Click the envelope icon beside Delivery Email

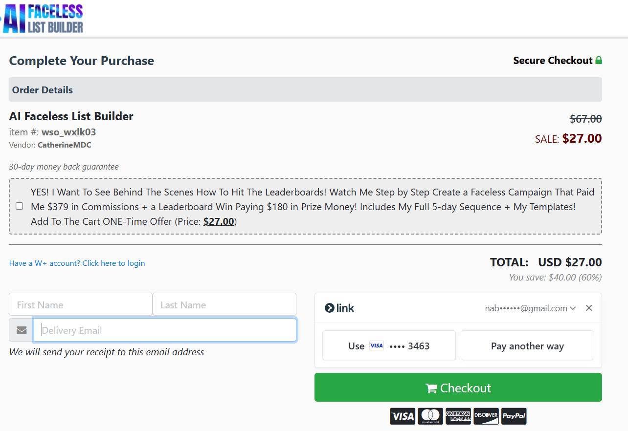(21, 329)
